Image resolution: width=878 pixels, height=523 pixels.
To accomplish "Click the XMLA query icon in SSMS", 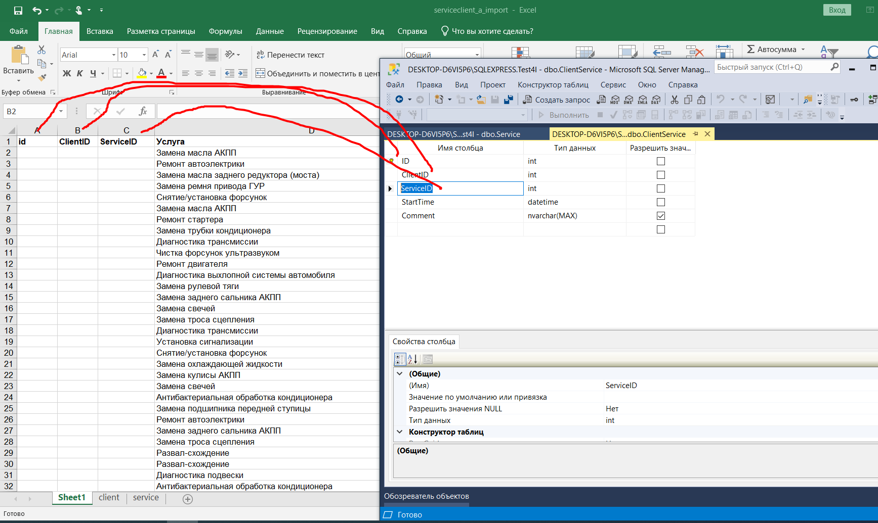I will (x=642, y=100).
